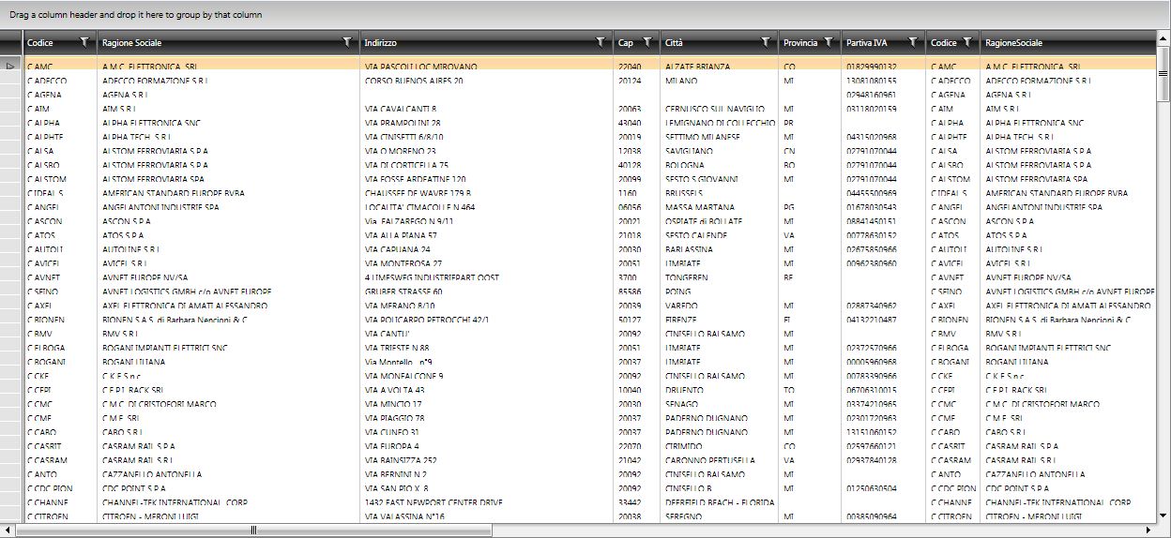Viewport: 1171px width, 538px height.
Task: Select address cell VIA CAVALCANTI 8
Action: click(x=487, y=109)
